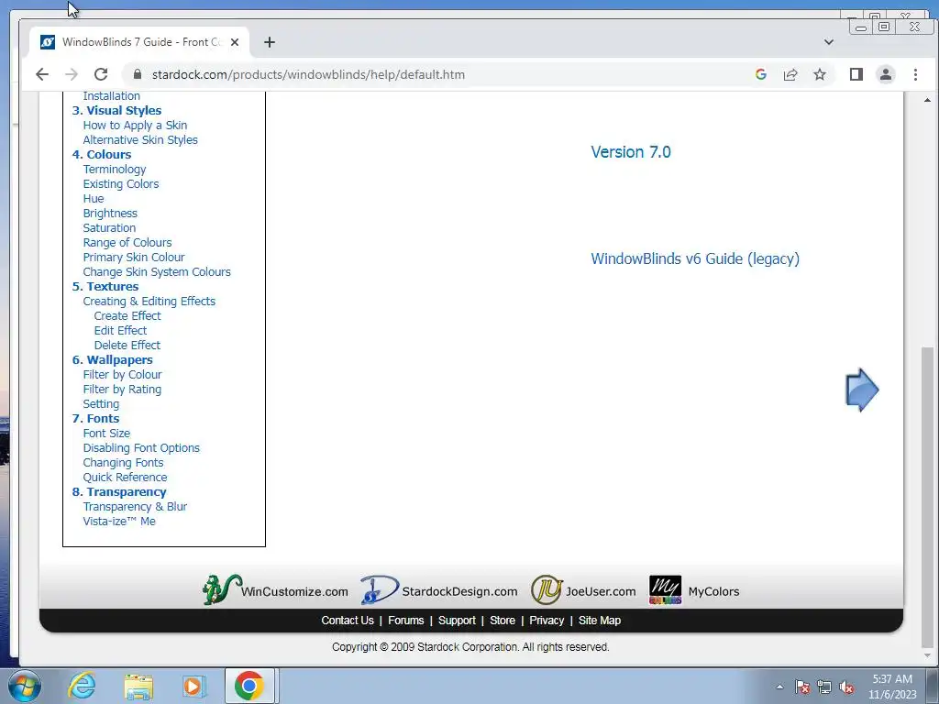939x704 pixels.
Task: Open the 8. Transparency section
Action: 119,491
